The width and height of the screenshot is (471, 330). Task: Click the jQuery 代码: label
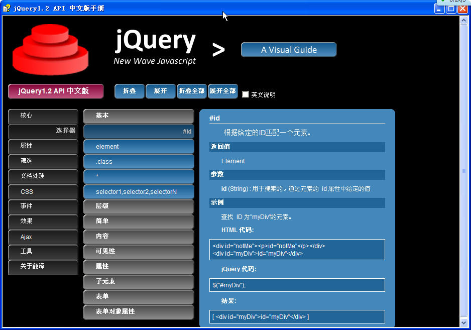coord(239,269)
